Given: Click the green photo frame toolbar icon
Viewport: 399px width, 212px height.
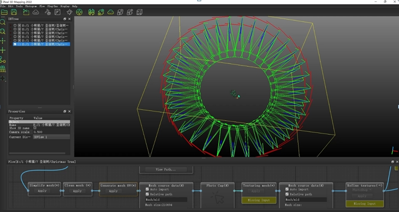Looking at the screenshot, I should (x=91, y=12).
